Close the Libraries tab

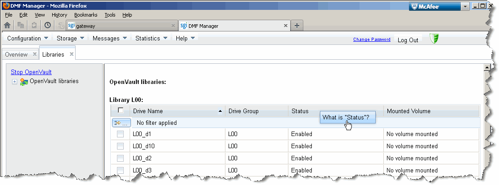click(x=72, y=54)
